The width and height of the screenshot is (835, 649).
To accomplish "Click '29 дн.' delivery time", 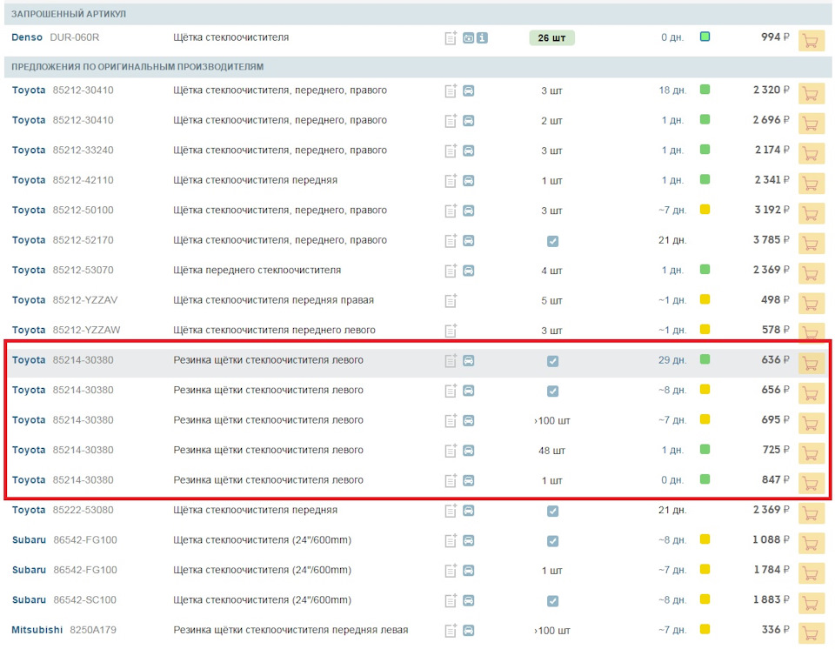I will (x=672, y=360).
